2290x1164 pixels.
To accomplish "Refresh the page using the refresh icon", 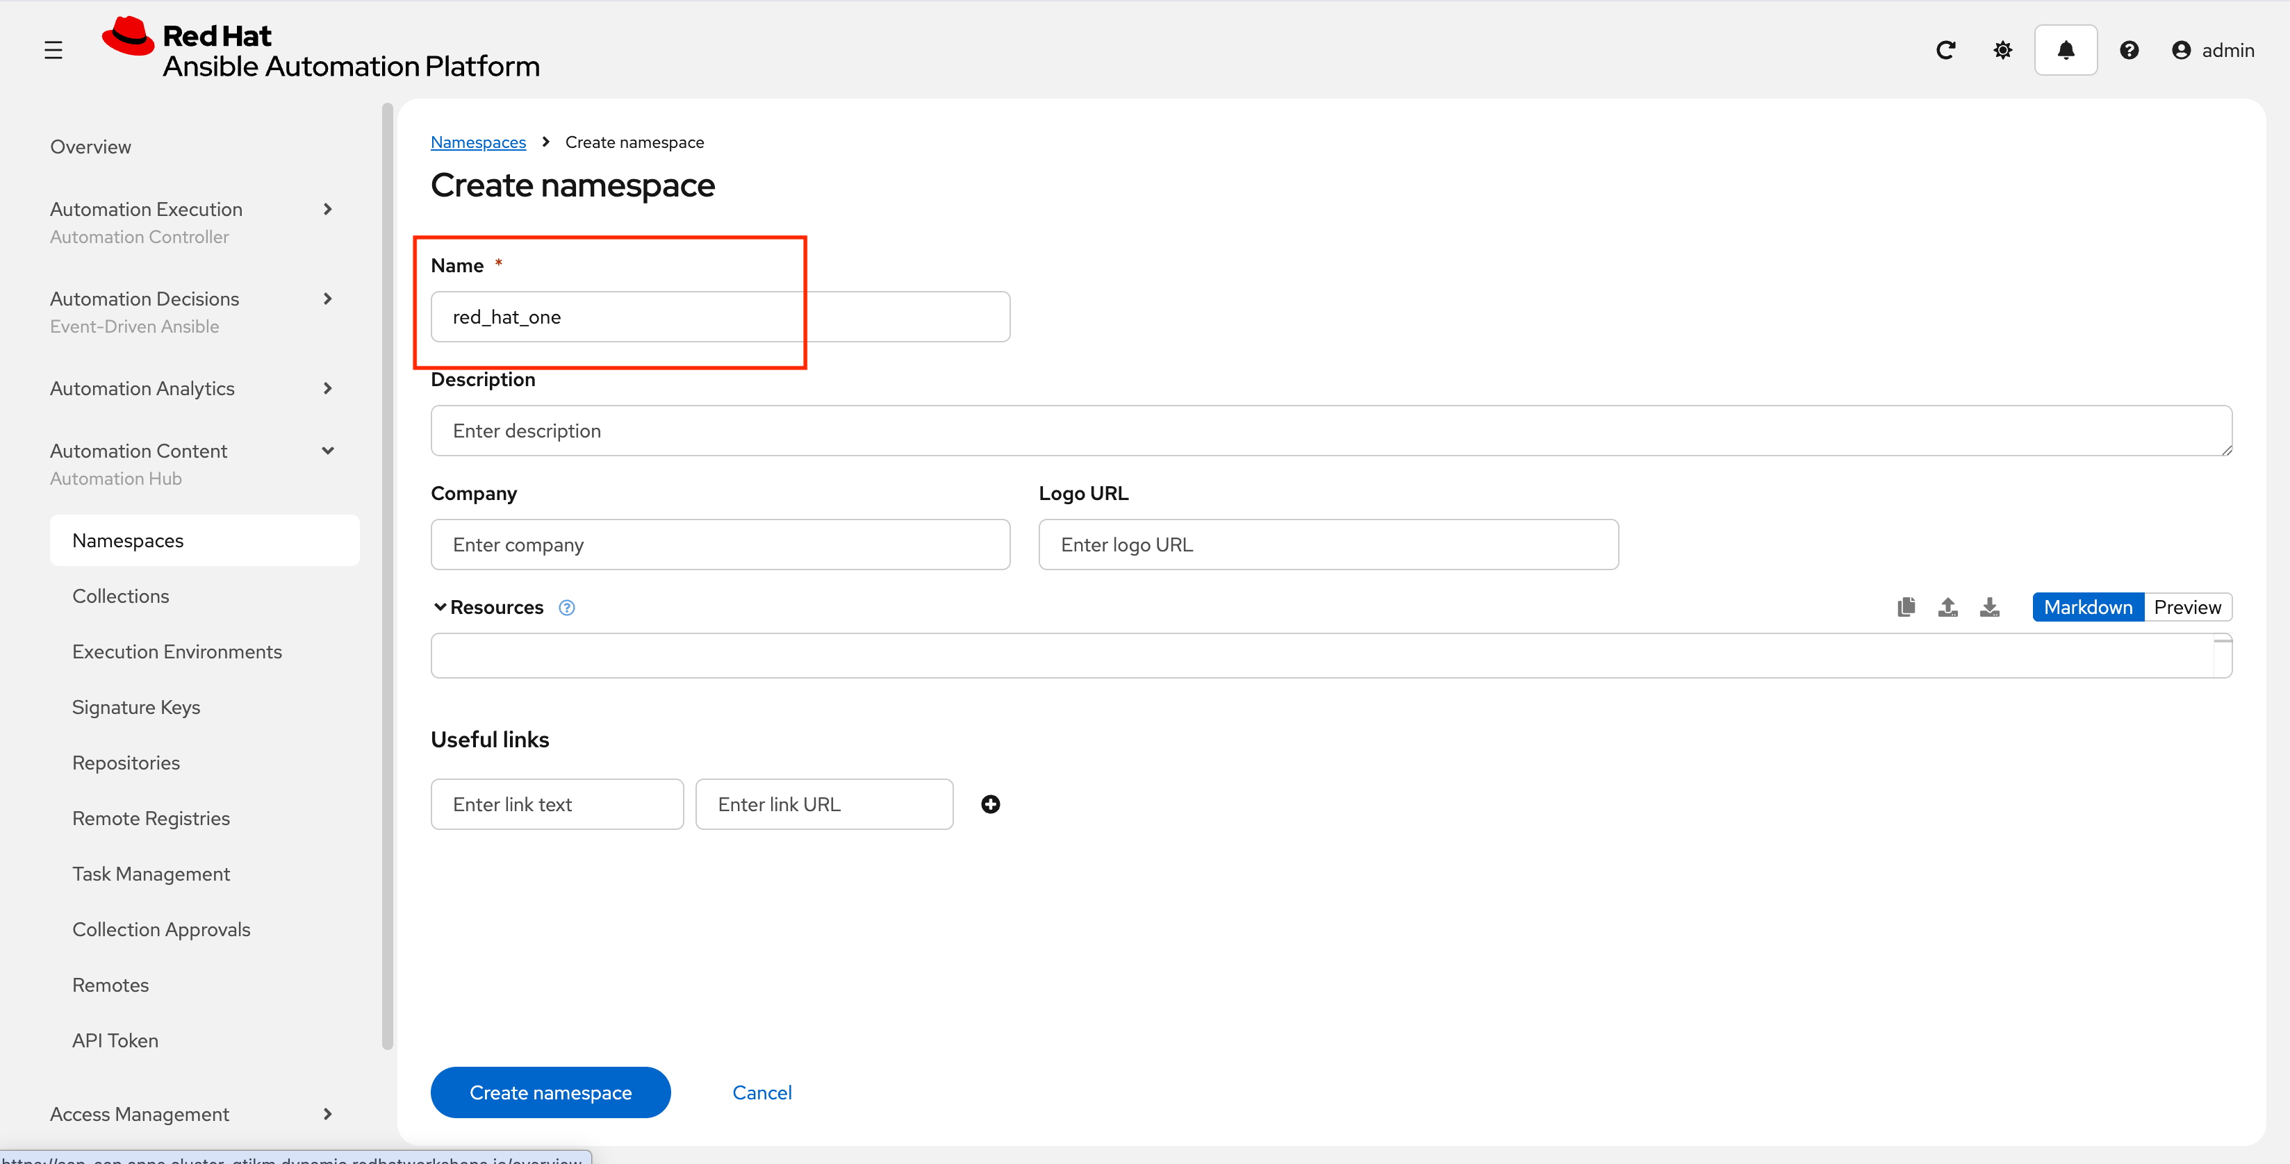I will click(1946, 50).
